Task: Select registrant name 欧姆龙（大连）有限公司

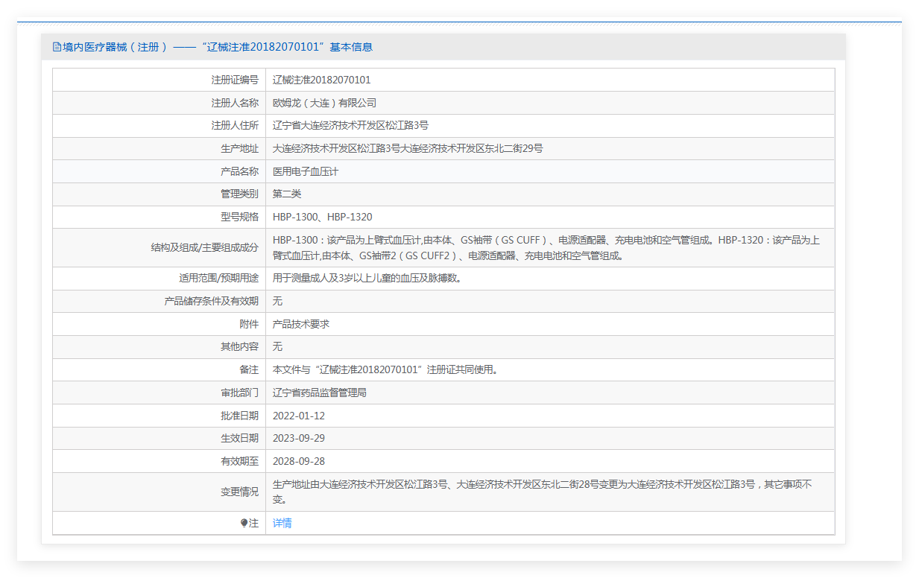Action: pyautogui.click(x=324, y=103)
